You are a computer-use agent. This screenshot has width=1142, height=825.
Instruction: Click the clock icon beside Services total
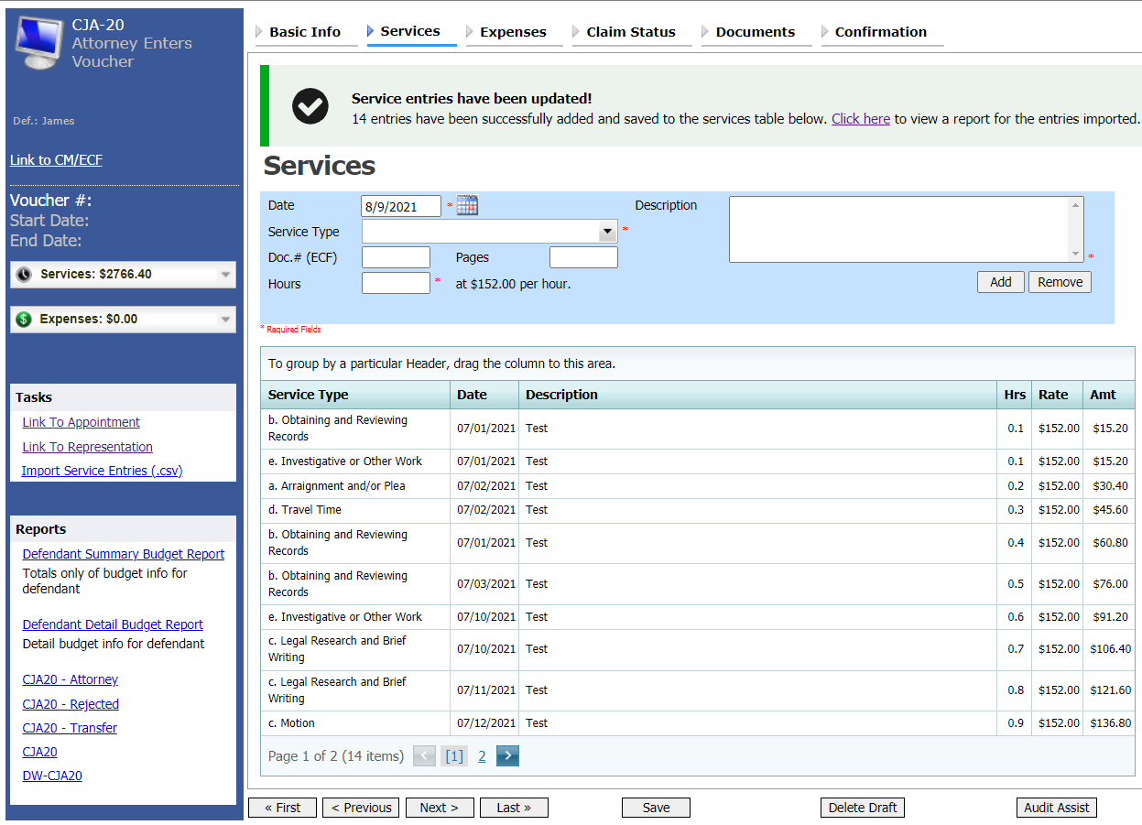[24, 275]
